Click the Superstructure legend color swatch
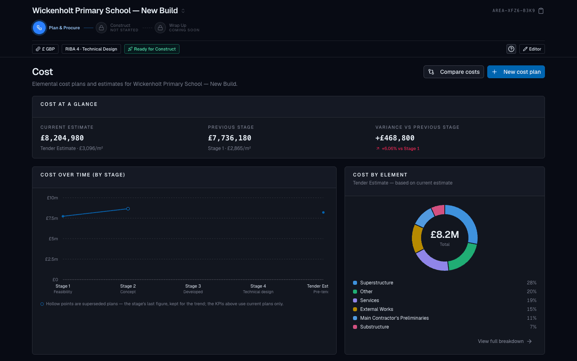The image size is (577, 361). pos(355,283)
